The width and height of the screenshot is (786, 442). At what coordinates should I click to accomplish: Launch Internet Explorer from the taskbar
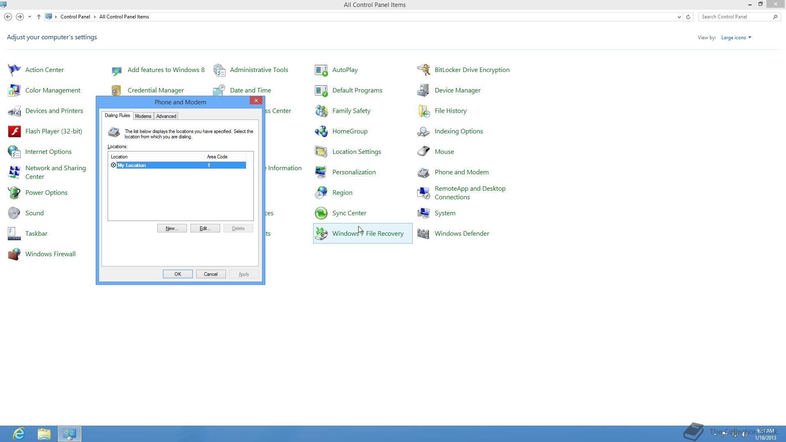pyautogui.click(x=19, y=434)
